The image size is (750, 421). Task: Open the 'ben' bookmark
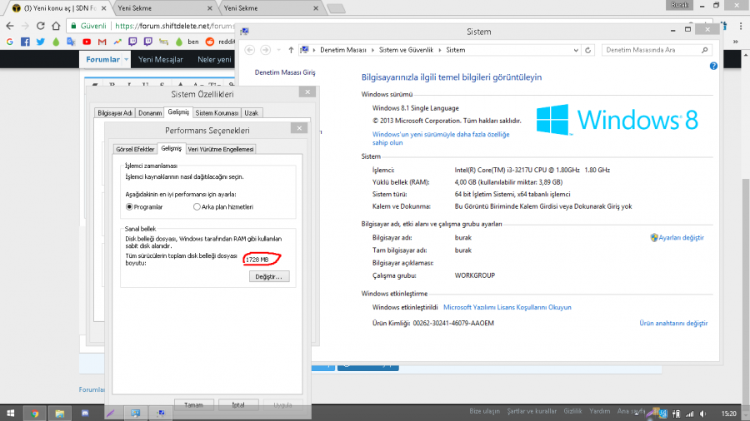(x=187, y=42)
